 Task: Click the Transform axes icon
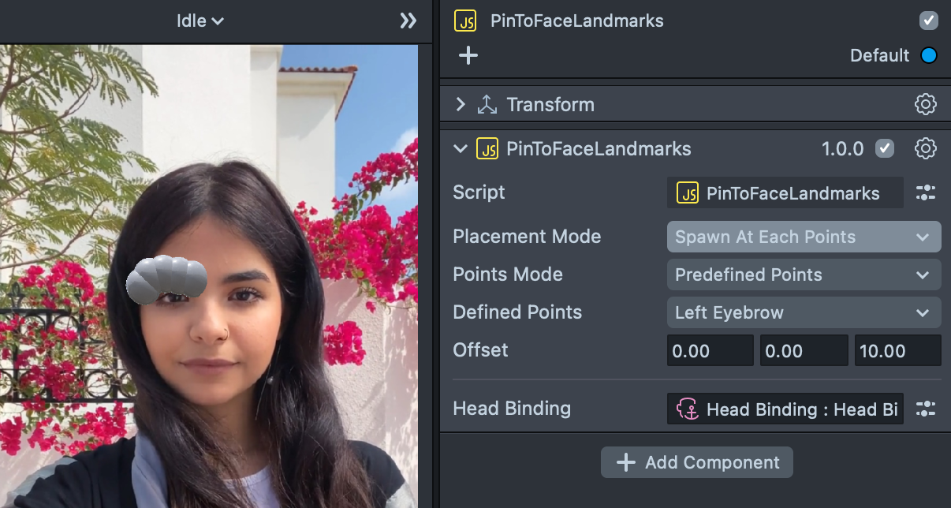pyautogui.click(x=487, y=104)
